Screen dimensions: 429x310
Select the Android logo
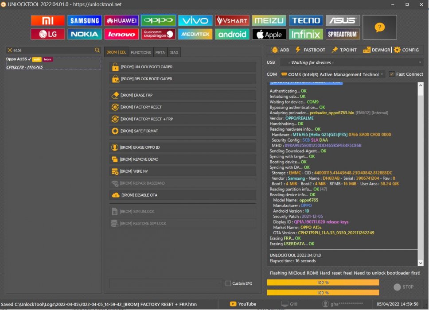point(232,34)
